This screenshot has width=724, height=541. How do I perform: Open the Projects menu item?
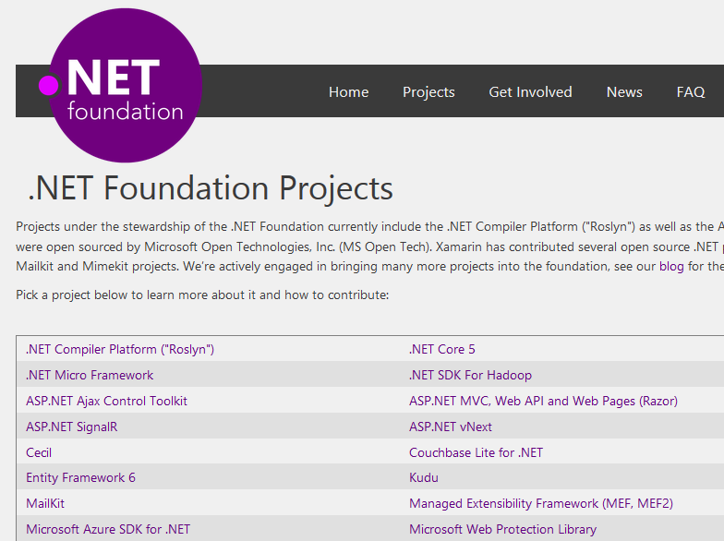click(x=428, y=92)
